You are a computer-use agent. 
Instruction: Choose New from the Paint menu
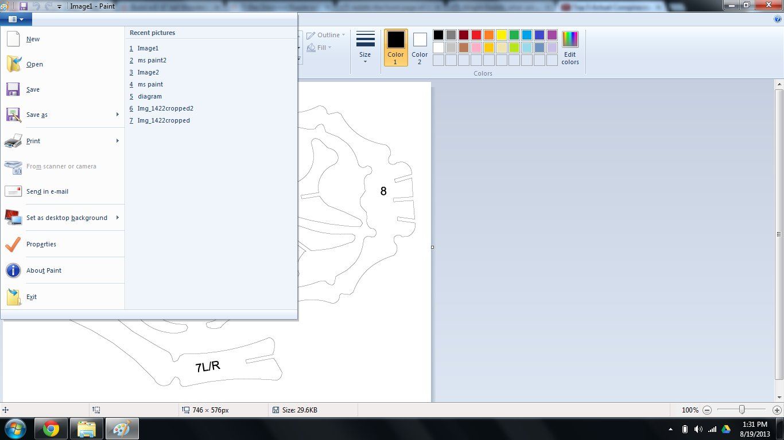click(63, 39)
